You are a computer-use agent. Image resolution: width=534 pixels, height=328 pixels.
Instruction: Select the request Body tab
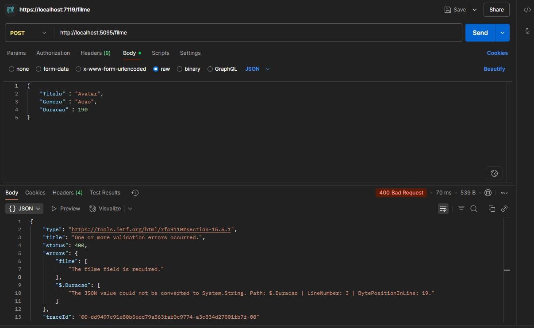coord(132,53)
